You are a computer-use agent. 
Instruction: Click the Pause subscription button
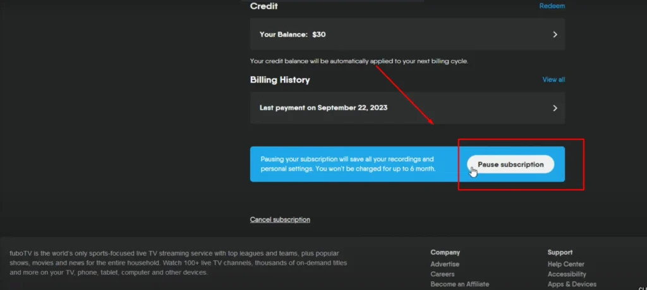coord(511,165)
